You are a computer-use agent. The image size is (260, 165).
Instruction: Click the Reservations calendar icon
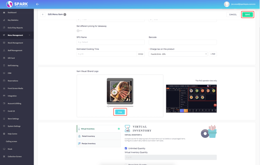[4, 81]
